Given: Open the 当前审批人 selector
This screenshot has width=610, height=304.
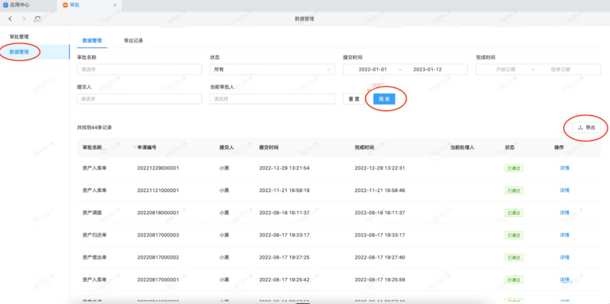Looking at the screenshot, I should click(272, 99).
